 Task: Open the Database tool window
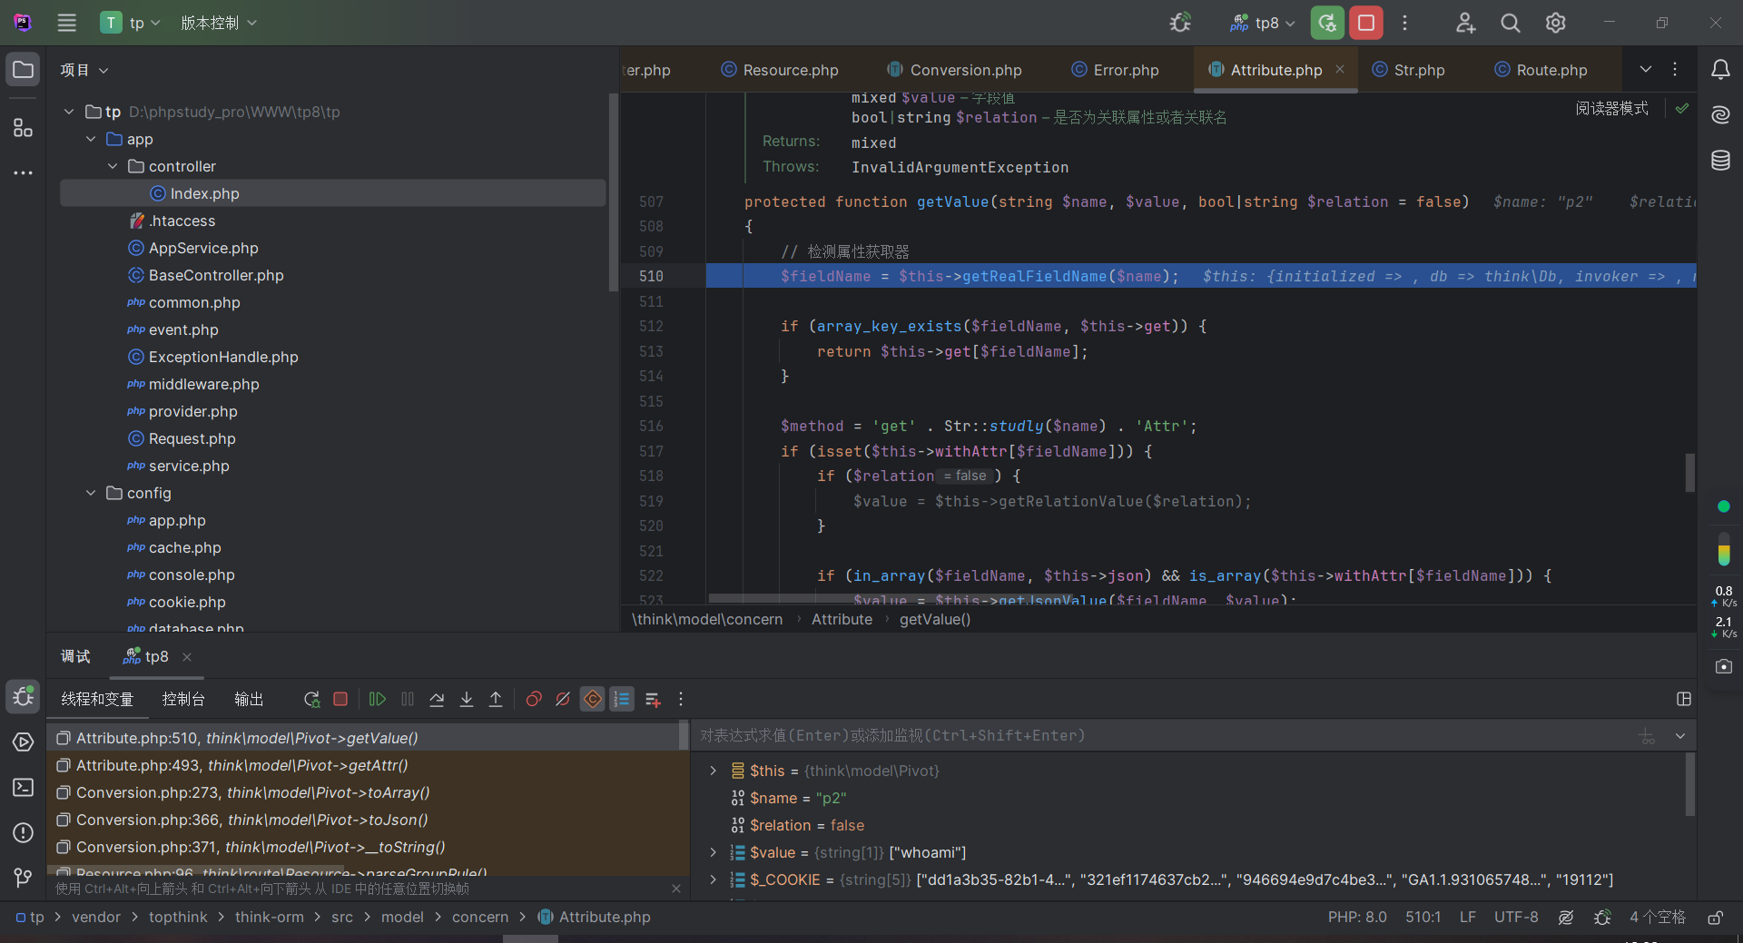(x=1720, y=161)
